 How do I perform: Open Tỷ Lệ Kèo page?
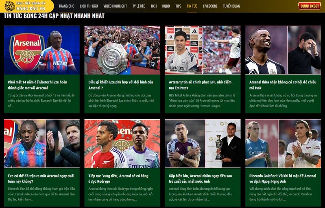(x=139, y=6)
